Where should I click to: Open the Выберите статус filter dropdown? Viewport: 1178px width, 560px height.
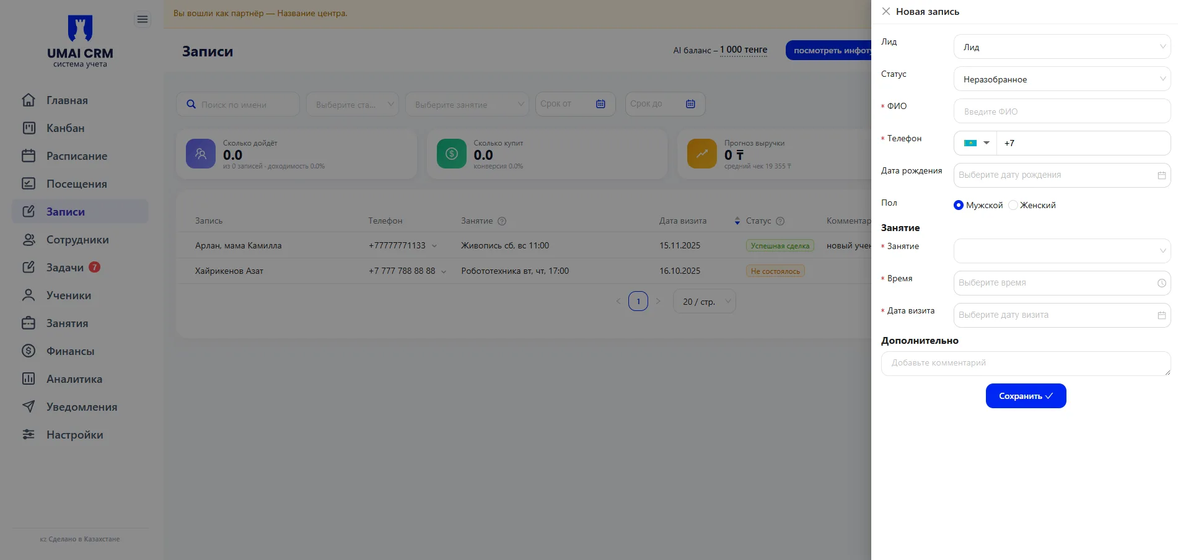point(353,104)
